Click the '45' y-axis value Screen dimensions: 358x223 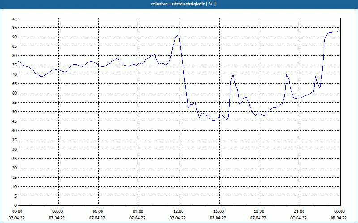pos(14,121)
